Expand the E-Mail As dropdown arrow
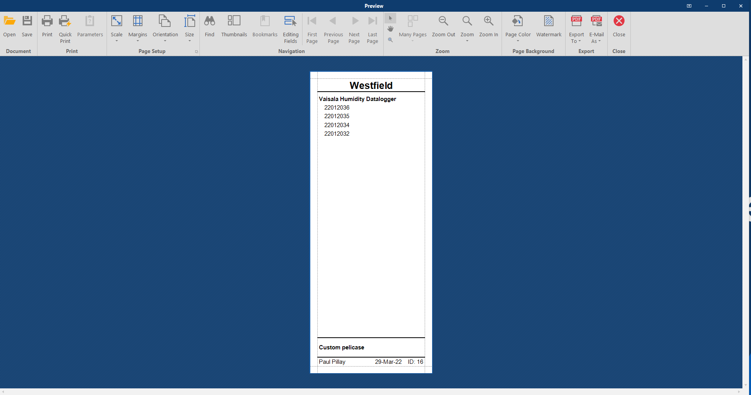Viewport: 751px width, 395px height. 600,41
